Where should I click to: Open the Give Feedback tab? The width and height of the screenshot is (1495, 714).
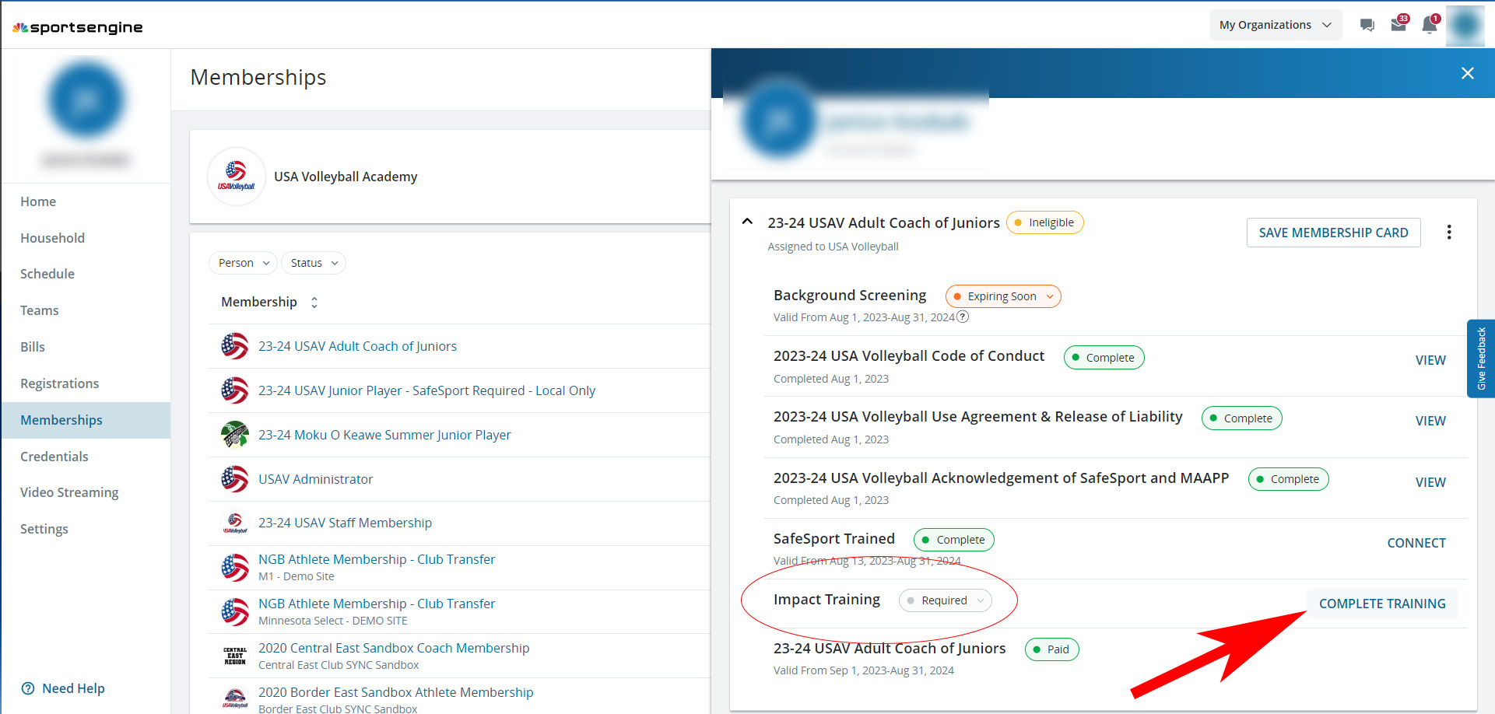click(x=1481, y=359)
